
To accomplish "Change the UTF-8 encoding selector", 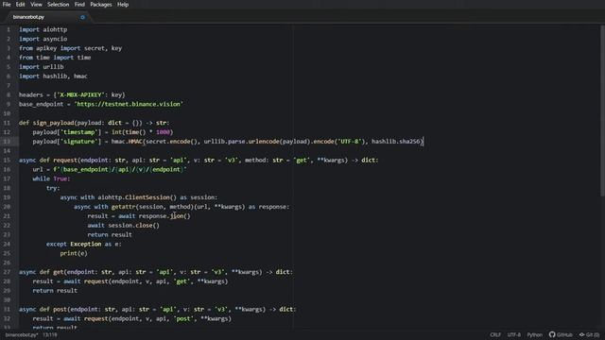I will (514, 334).
